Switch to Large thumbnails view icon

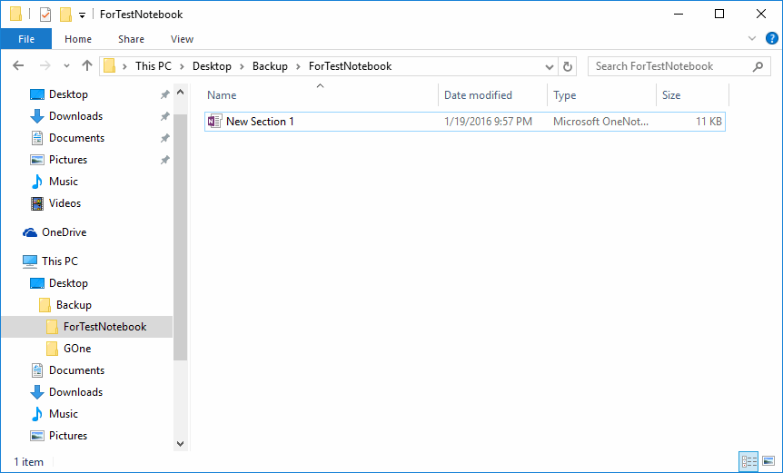pos(769,461)
